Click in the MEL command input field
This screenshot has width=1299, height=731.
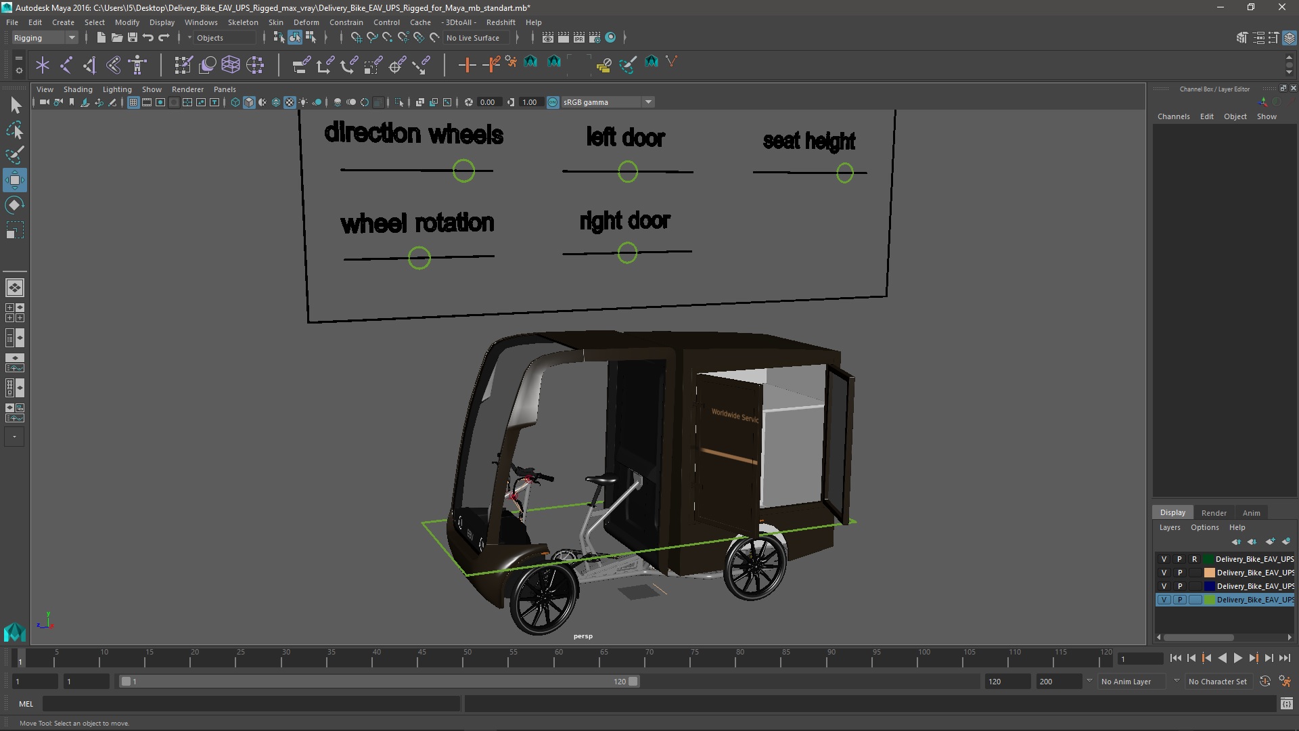point(251,704)
